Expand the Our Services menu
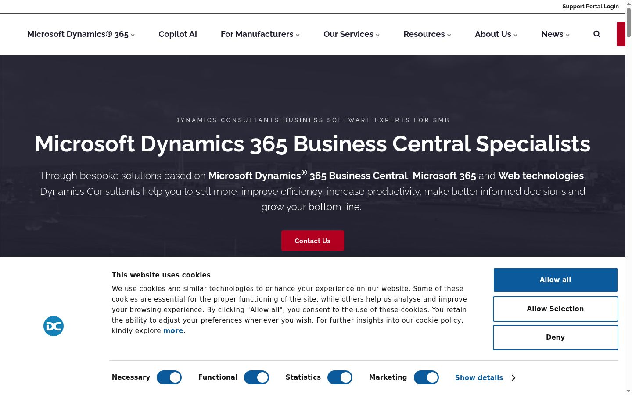The image size is (632, 395). point(352,34)
